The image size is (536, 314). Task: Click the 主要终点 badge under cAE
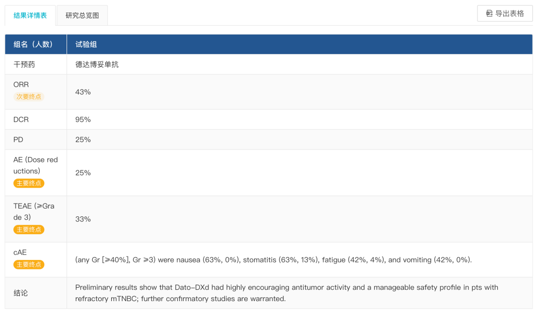(x=29, y=264)
